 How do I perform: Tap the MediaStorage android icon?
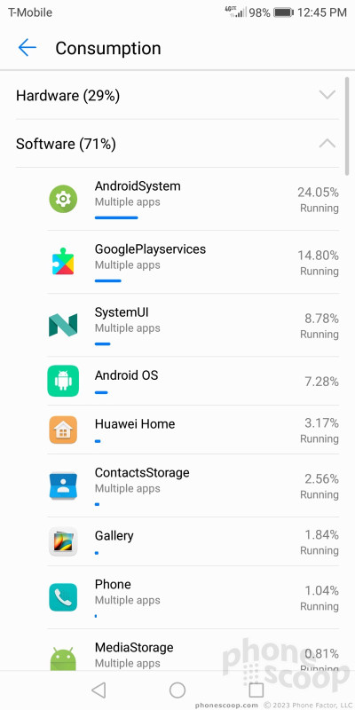(x=63, y=659)
